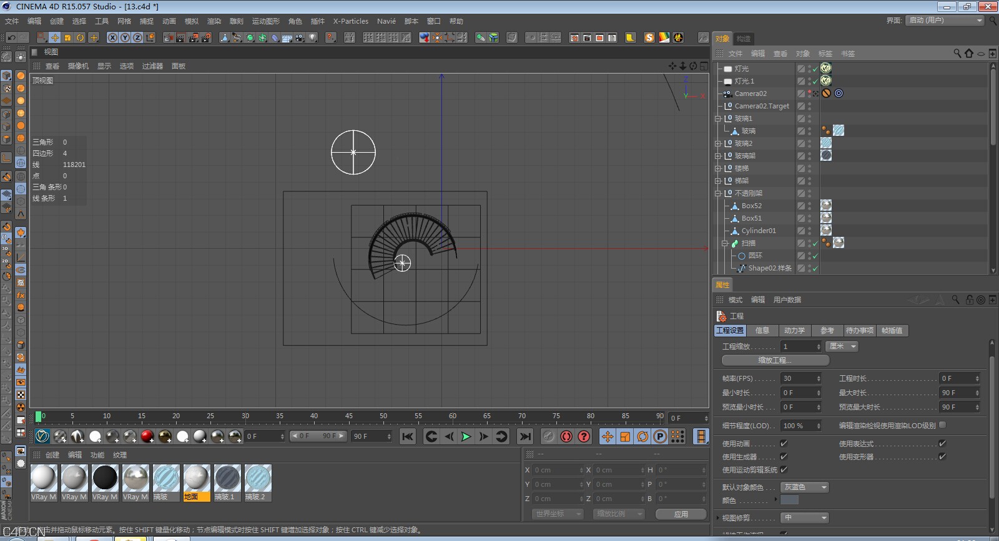This screenshot has height=541, width=999.
Task: Expand the 玻璃架 object in tree
Action: 718,156
